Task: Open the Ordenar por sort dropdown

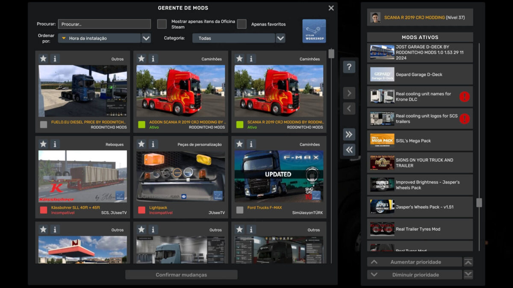Action: tap(146, 38)
